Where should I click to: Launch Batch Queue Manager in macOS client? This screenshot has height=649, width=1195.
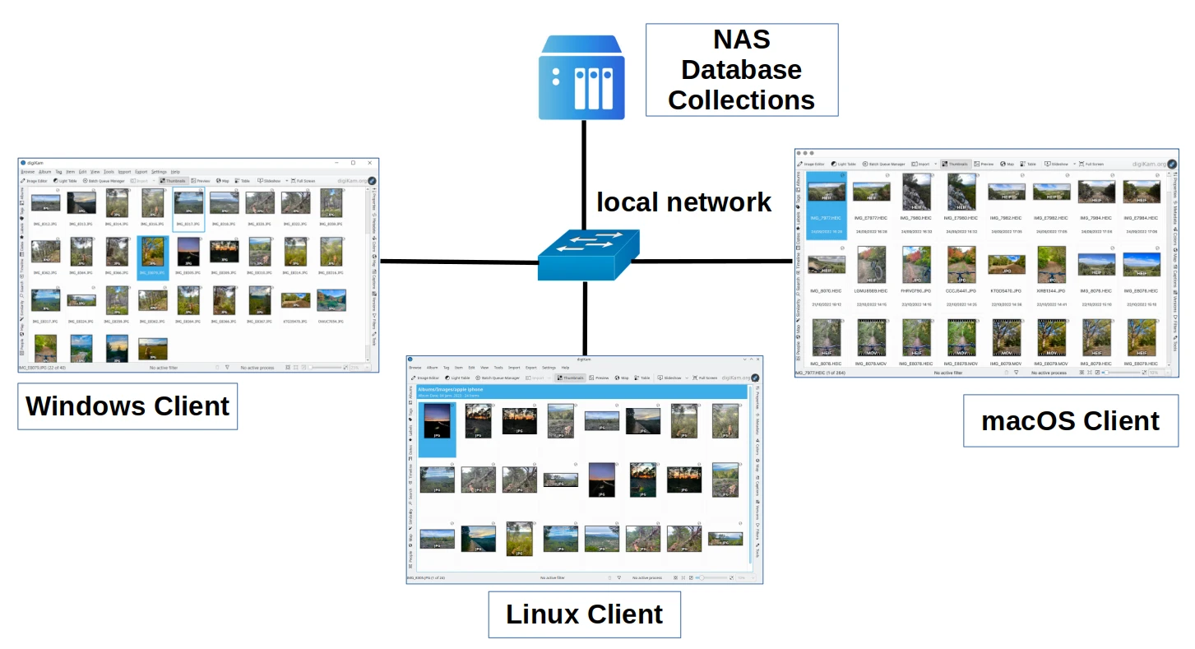[x=883, y=164]
